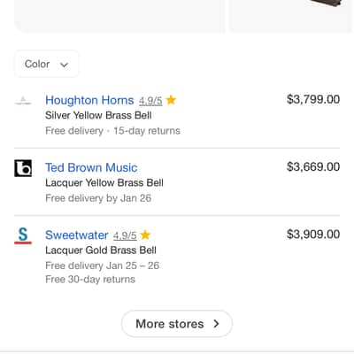Image resolution: width=354 pixels, height=354 pixels.
Task: Click the Ted Brown Music logo icon
Action: tap(23, 168)
